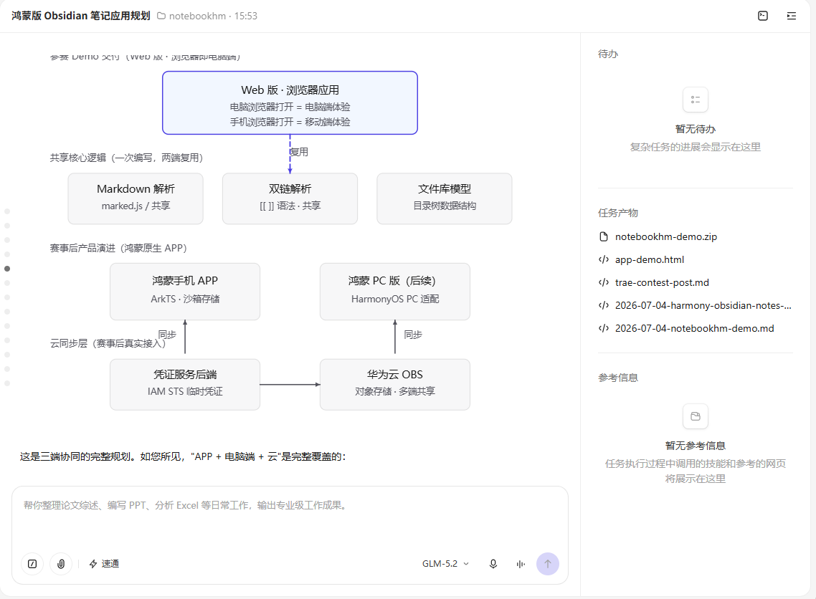
Task: Click the audio waveform icon
Action: click(x=521, y=564)
